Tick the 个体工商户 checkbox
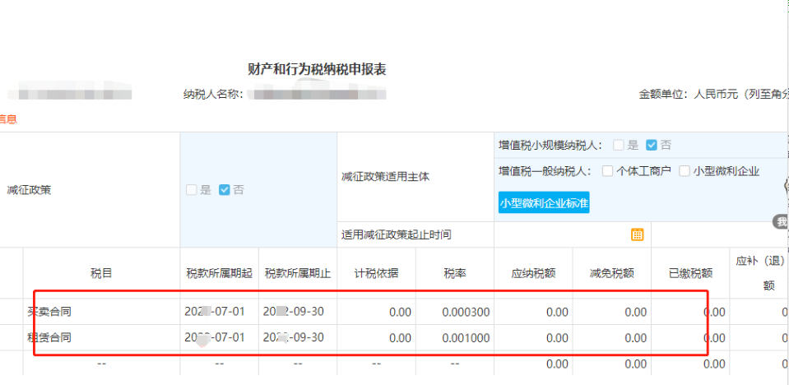789x385 pixels. tap(608, 171)
